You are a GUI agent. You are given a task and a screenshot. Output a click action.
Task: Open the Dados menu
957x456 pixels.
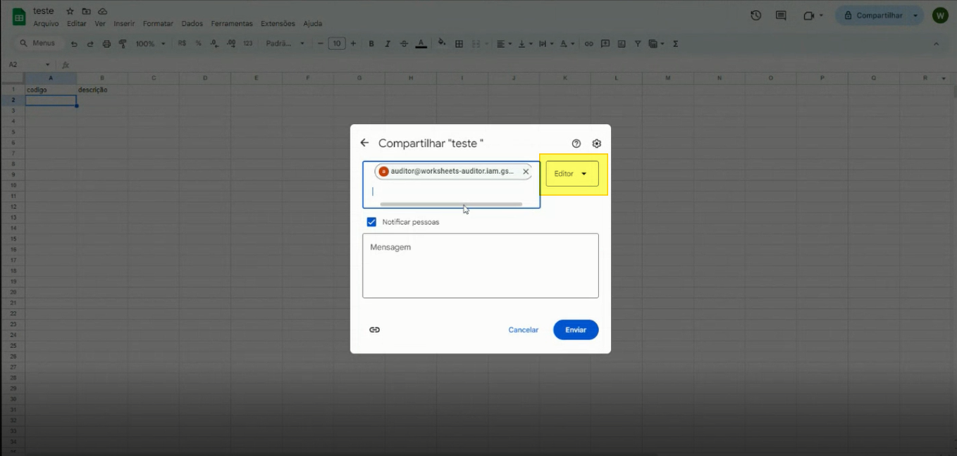tap(192, 24)
